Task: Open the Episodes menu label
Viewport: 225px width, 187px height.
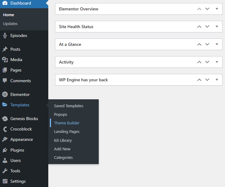Action: (x=19, y=35)
